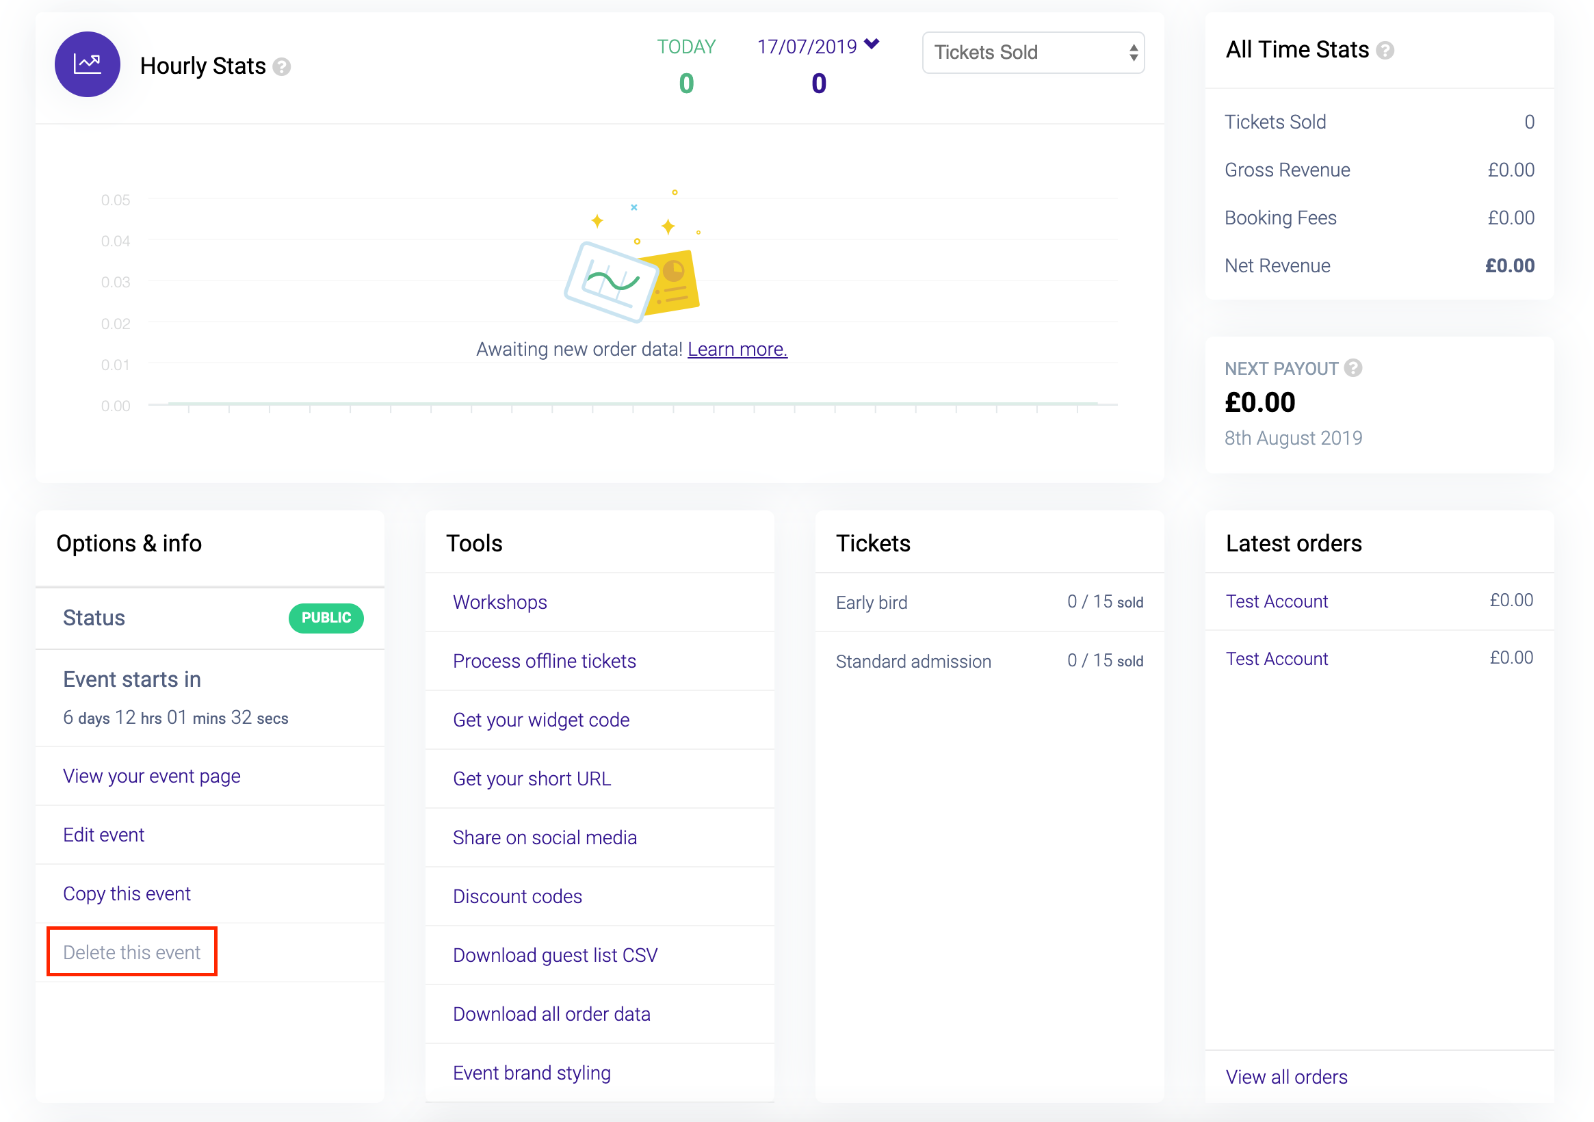
Task: Click help icon beside All Time Stats
Action: pos(1385,51)
